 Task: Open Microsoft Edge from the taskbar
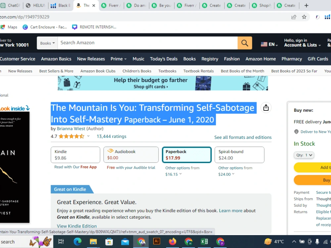tap(77, 241)
